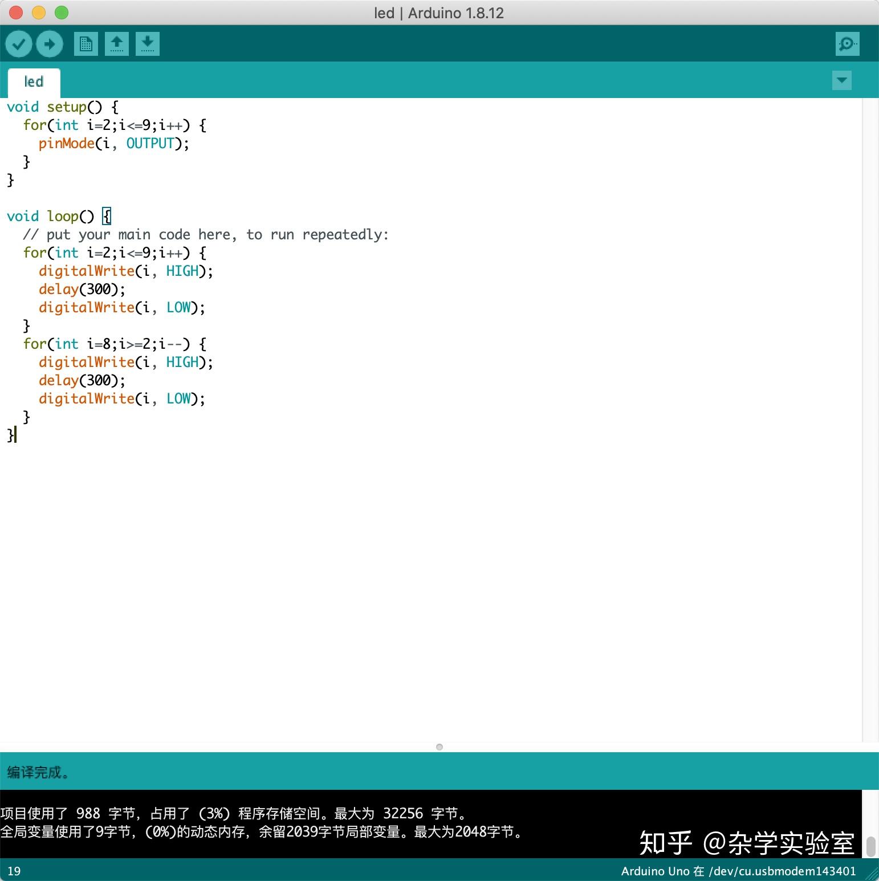Upload the sketch using the arrow icon
This screenshot has width=879, height=881.
[x=50, y=43]
